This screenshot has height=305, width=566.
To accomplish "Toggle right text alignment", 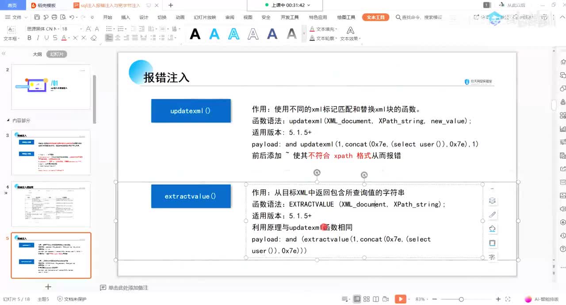I will click(x=126, y=38).
